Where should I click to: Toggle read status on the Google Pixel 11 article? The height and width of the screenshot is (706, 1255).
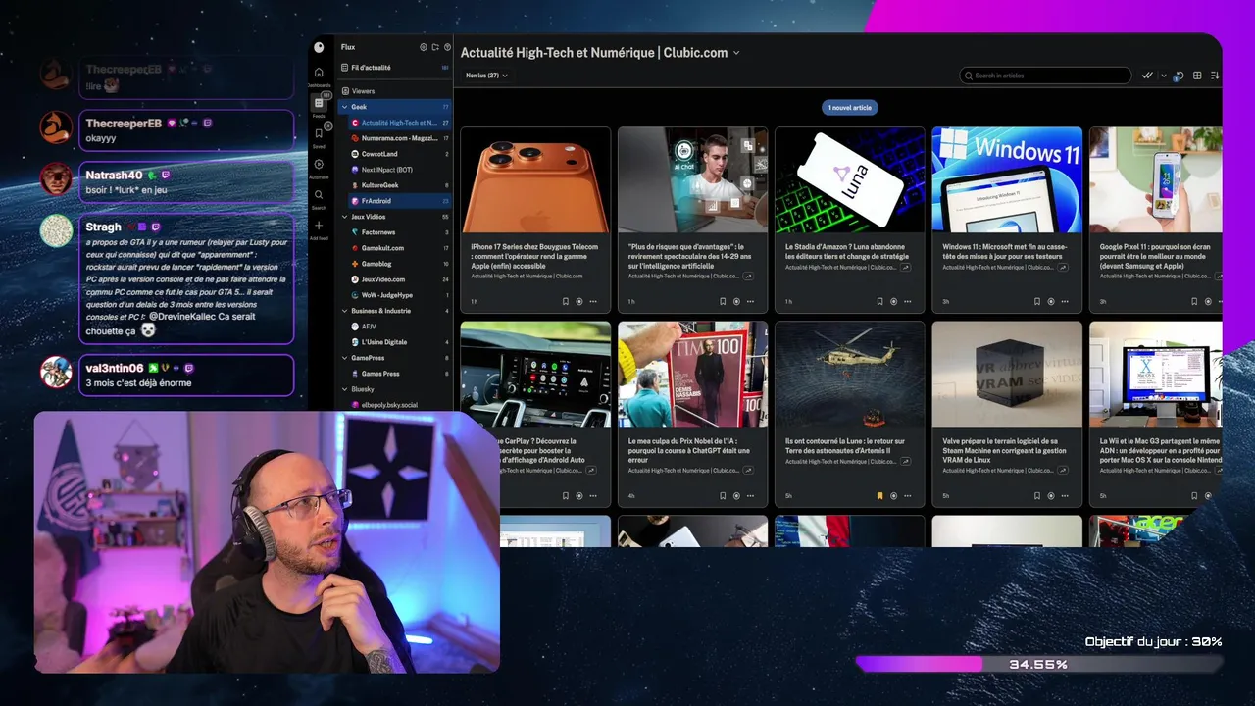(x=1208, y=302)
